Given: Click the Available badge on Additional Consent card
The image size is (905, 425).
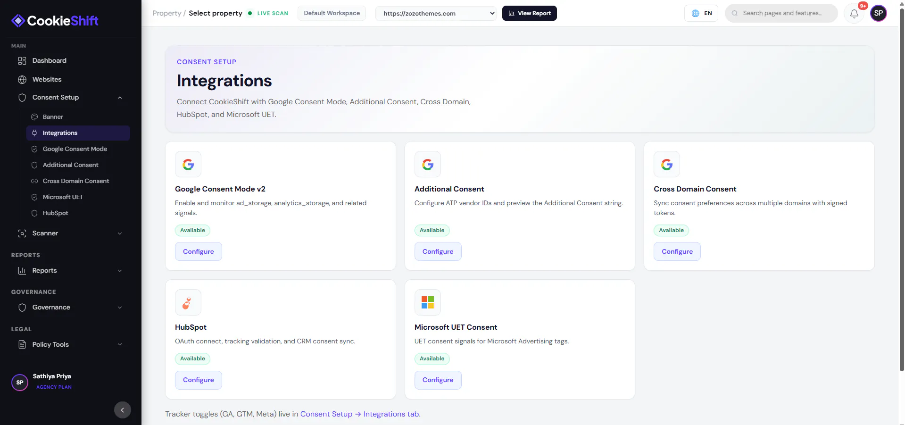Looking at the screenshot, I should (x=432, y=230).
